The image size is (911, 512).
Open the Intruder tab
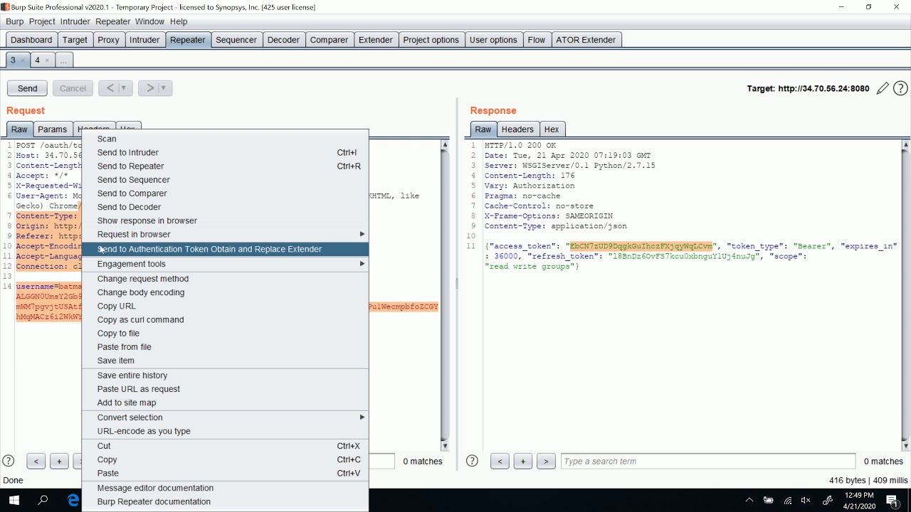pos(144,40)
